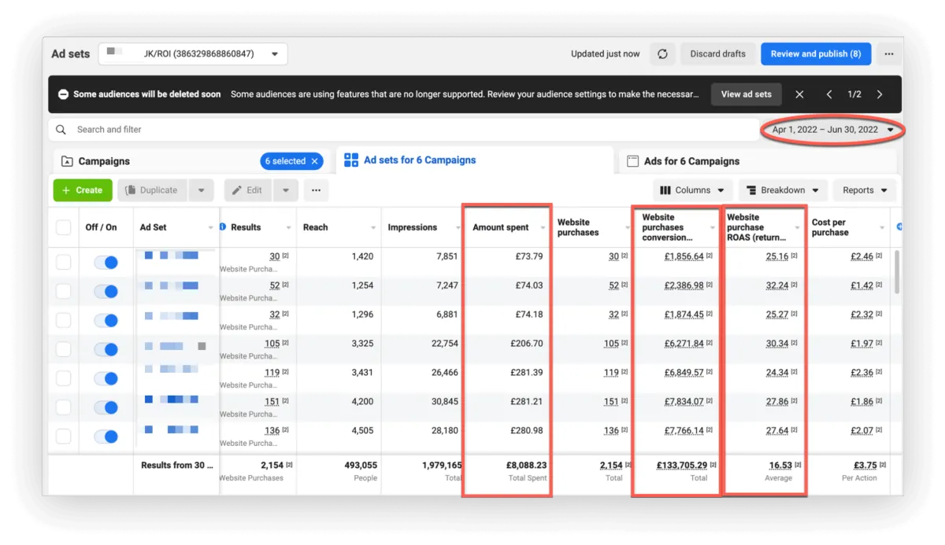Expand the Duplicate options arrow
Screen dimensions: 945x545
point(201,190)
